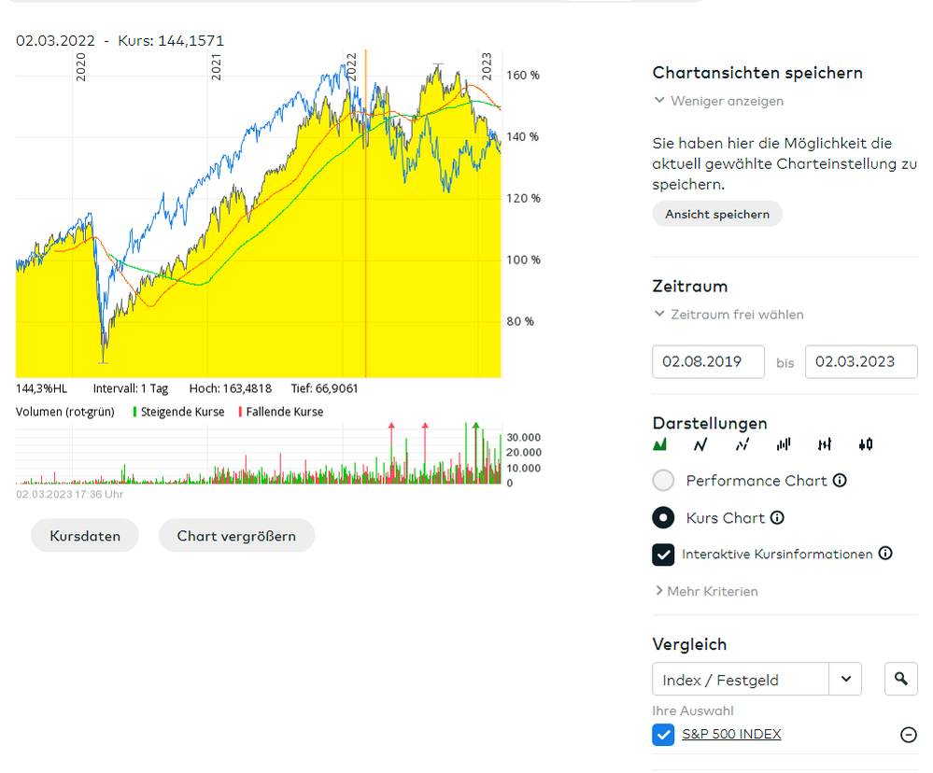Expand Mehr Kriterien options
This screenshot has width=933, height=773.
pos(707,591)
